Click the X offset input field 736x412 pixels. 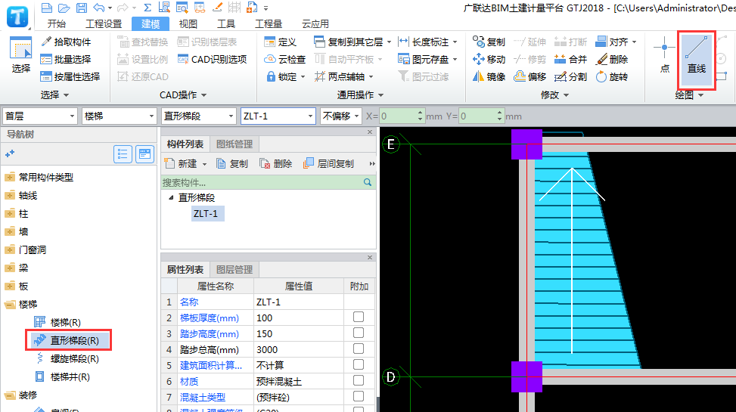point(398,116)
